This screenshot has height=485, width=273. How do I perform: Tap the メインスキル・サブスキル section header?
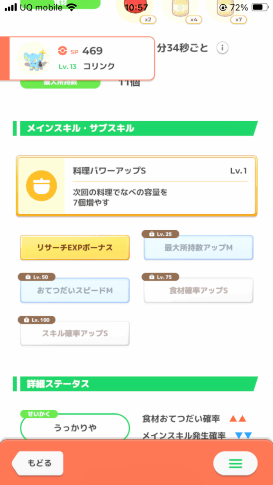point(135,128)
